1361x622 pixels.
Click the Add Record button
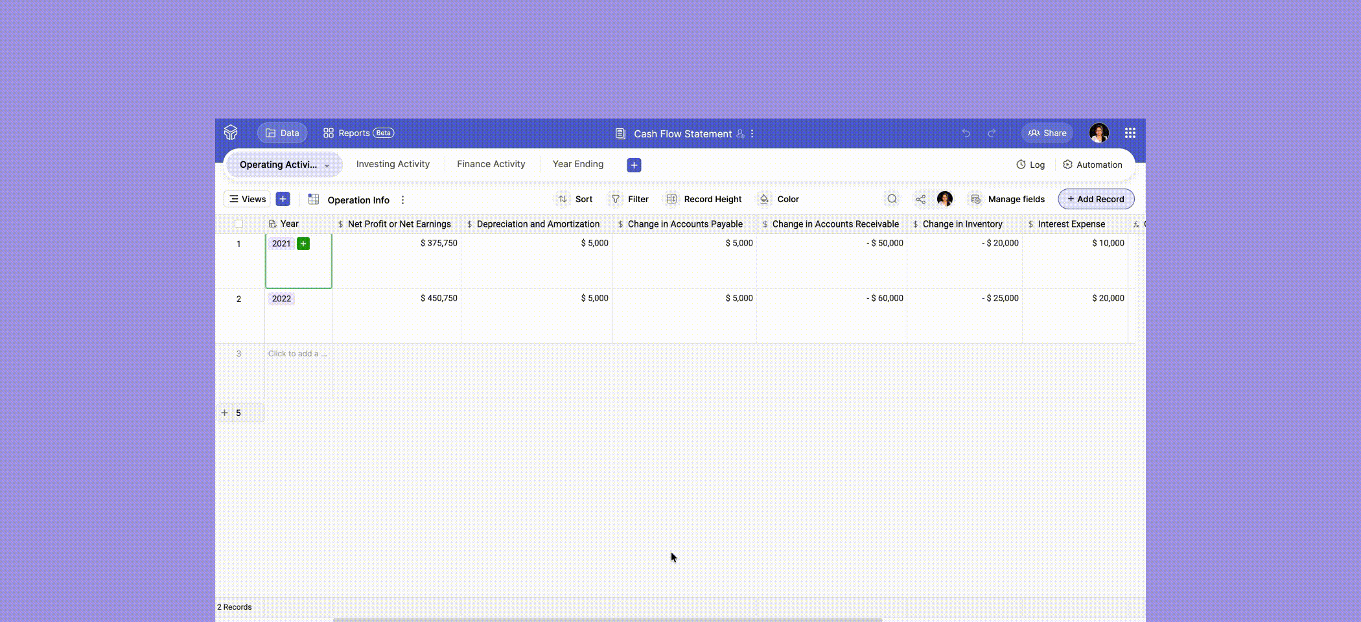(1096, 199)
